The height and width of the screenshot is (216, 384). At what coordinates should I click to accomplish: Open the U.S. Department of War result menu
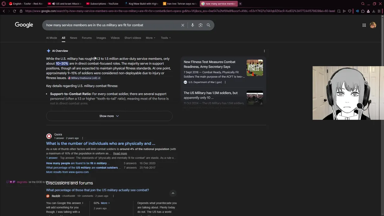pos(225,82)
